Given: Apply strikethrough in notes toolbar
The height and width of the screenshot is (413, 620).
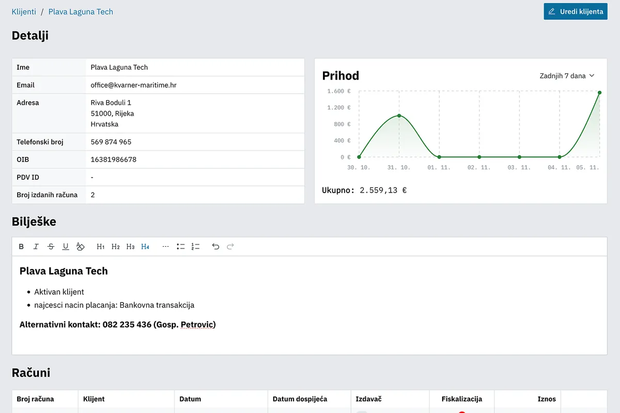Looking at the screenshot, I should coord(51,247).
